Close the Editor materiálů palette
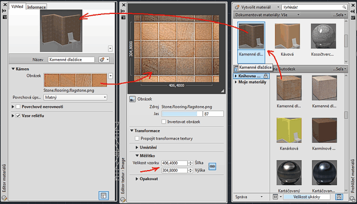 coord(4,4)
